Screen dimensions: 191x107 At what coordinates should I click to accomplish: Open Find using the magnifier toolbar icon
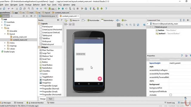(29, 9)
